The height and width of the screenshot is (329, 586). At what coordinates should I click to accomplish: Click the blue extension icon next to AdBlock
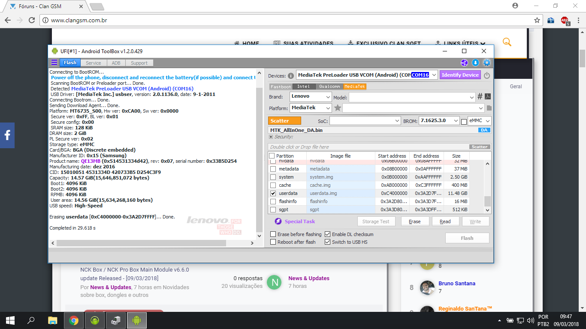coord(551,20)
